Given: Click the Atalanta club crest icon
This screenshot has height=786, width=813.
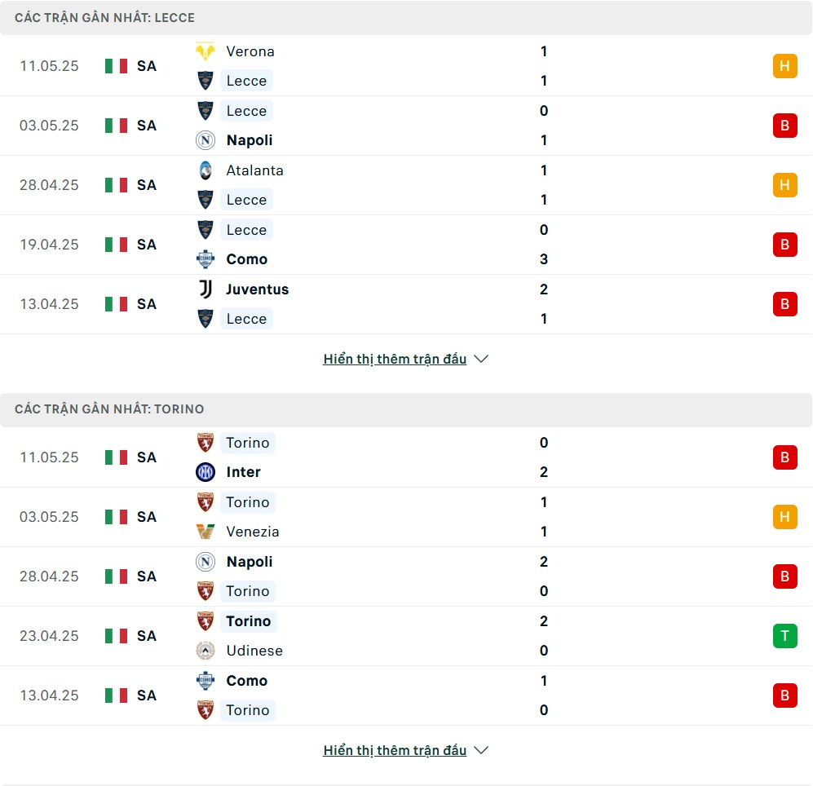Looking at the screenshot, I should pyautogui.click(x=205, y=170).
